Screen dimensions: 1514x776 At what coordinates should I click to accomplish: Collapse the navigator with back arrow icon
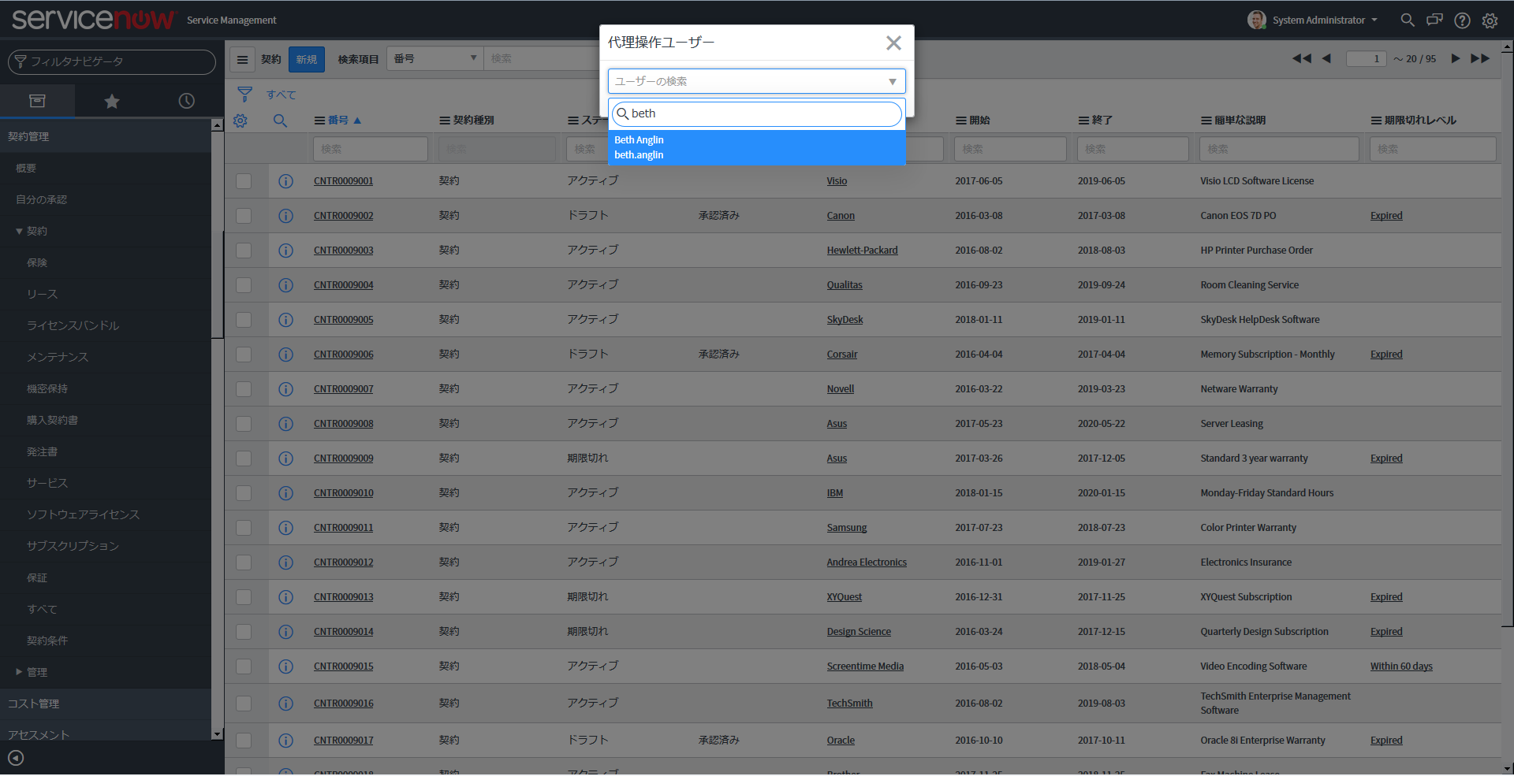16,758
